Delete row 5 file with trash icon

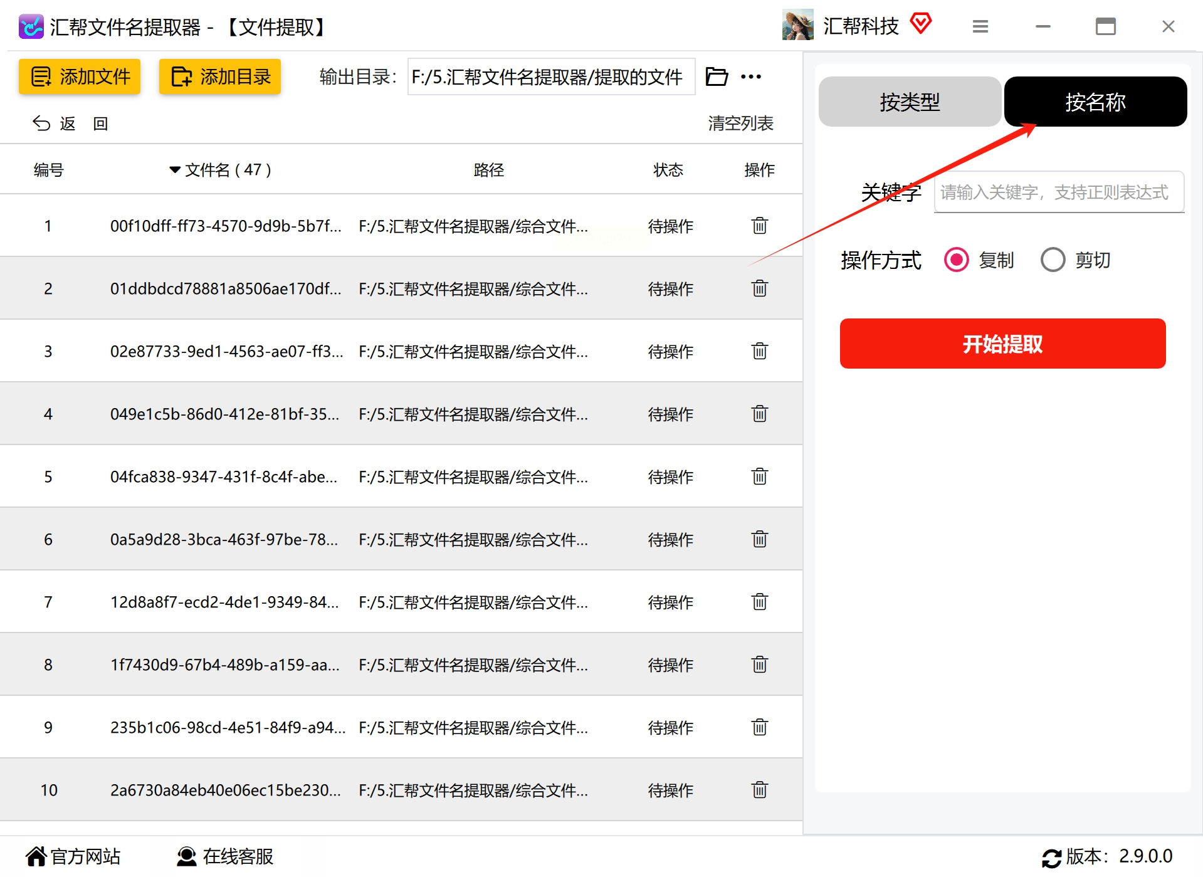759,476
